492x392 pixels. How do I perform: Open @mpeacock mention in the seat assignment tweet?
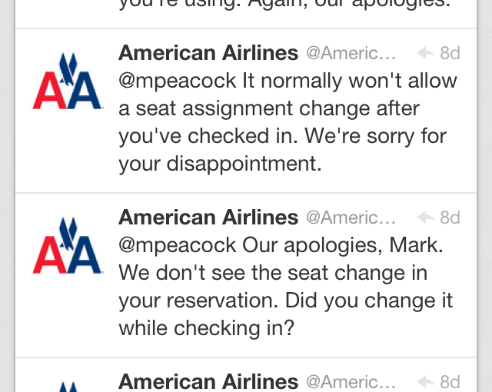click(177, 81)
